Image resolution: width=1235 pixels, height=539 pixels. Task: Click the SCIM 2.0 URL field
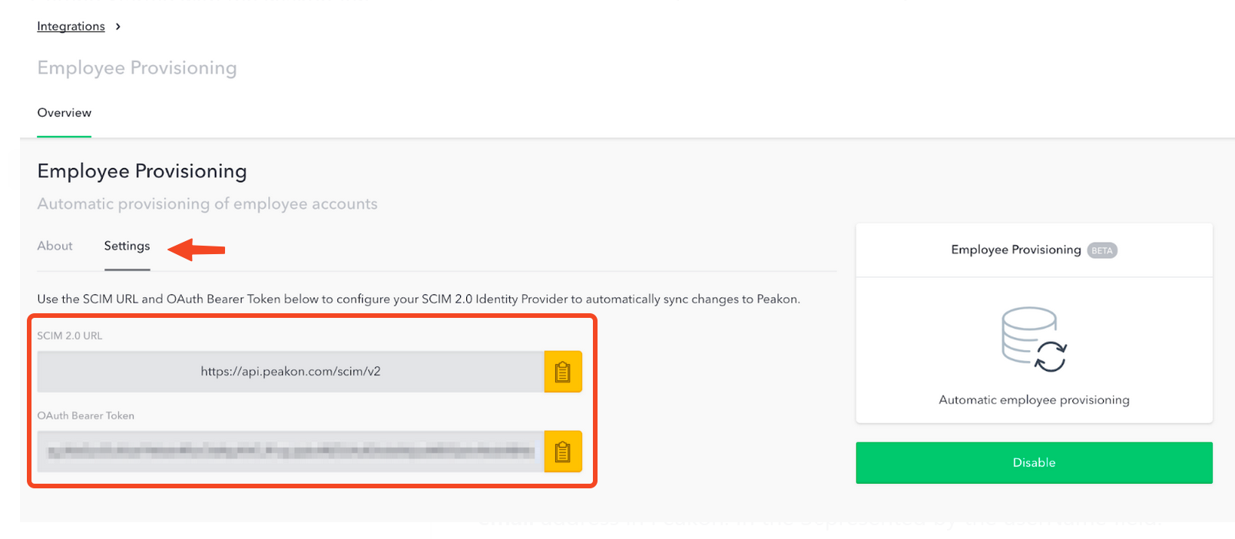[290, 372]
